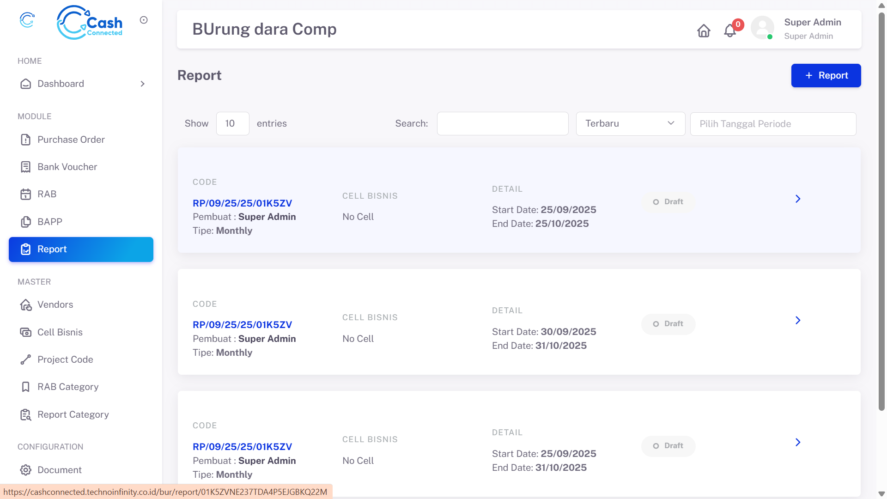Click the Super Admin avatar

pyautogui.click(x=762, y=28)
